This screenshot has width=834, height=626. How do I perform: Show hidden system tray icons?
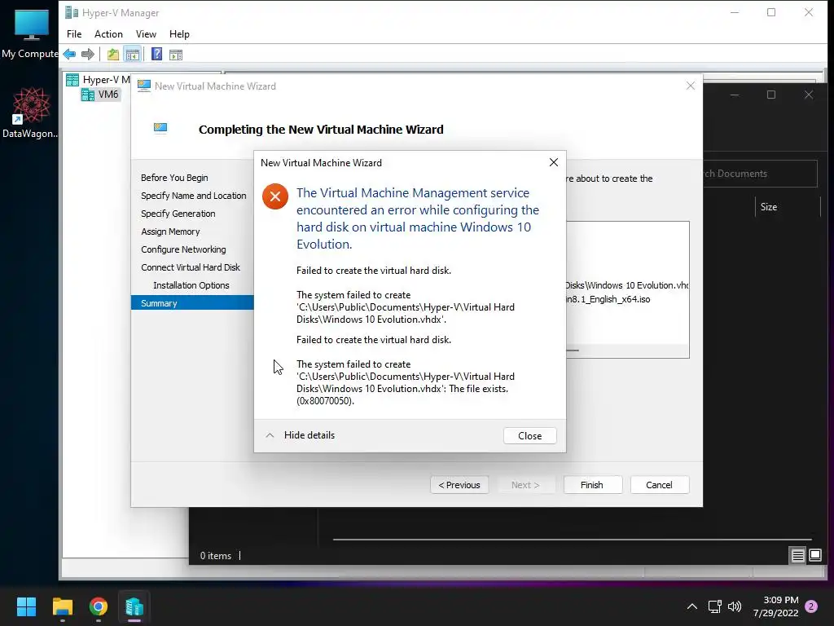[692, 606]
